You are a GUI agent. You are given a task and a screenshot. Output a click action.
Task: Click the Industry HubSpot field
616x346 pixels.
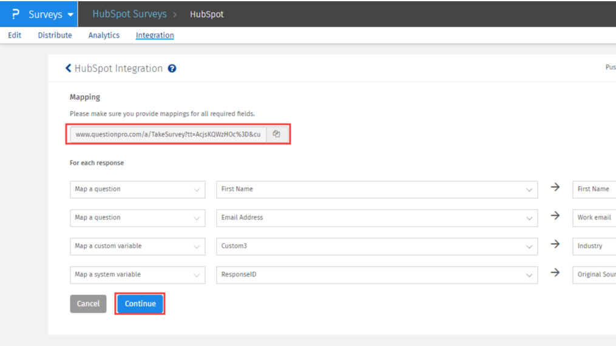(594, 247)
